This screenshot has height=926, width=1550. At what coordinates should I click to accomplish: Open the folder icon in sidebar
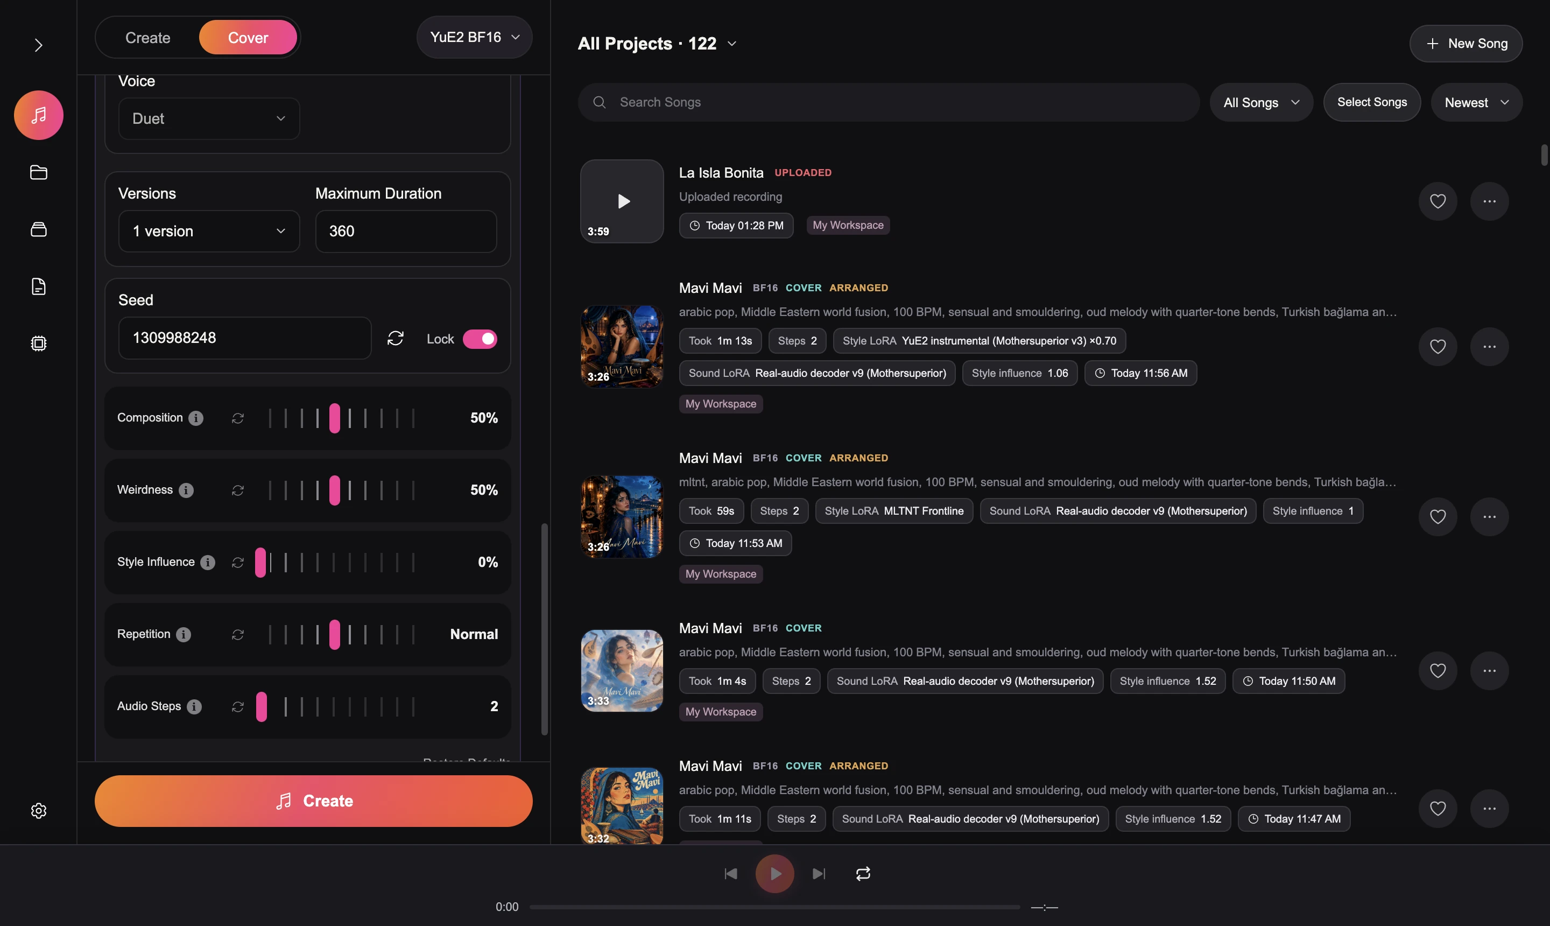39,172
